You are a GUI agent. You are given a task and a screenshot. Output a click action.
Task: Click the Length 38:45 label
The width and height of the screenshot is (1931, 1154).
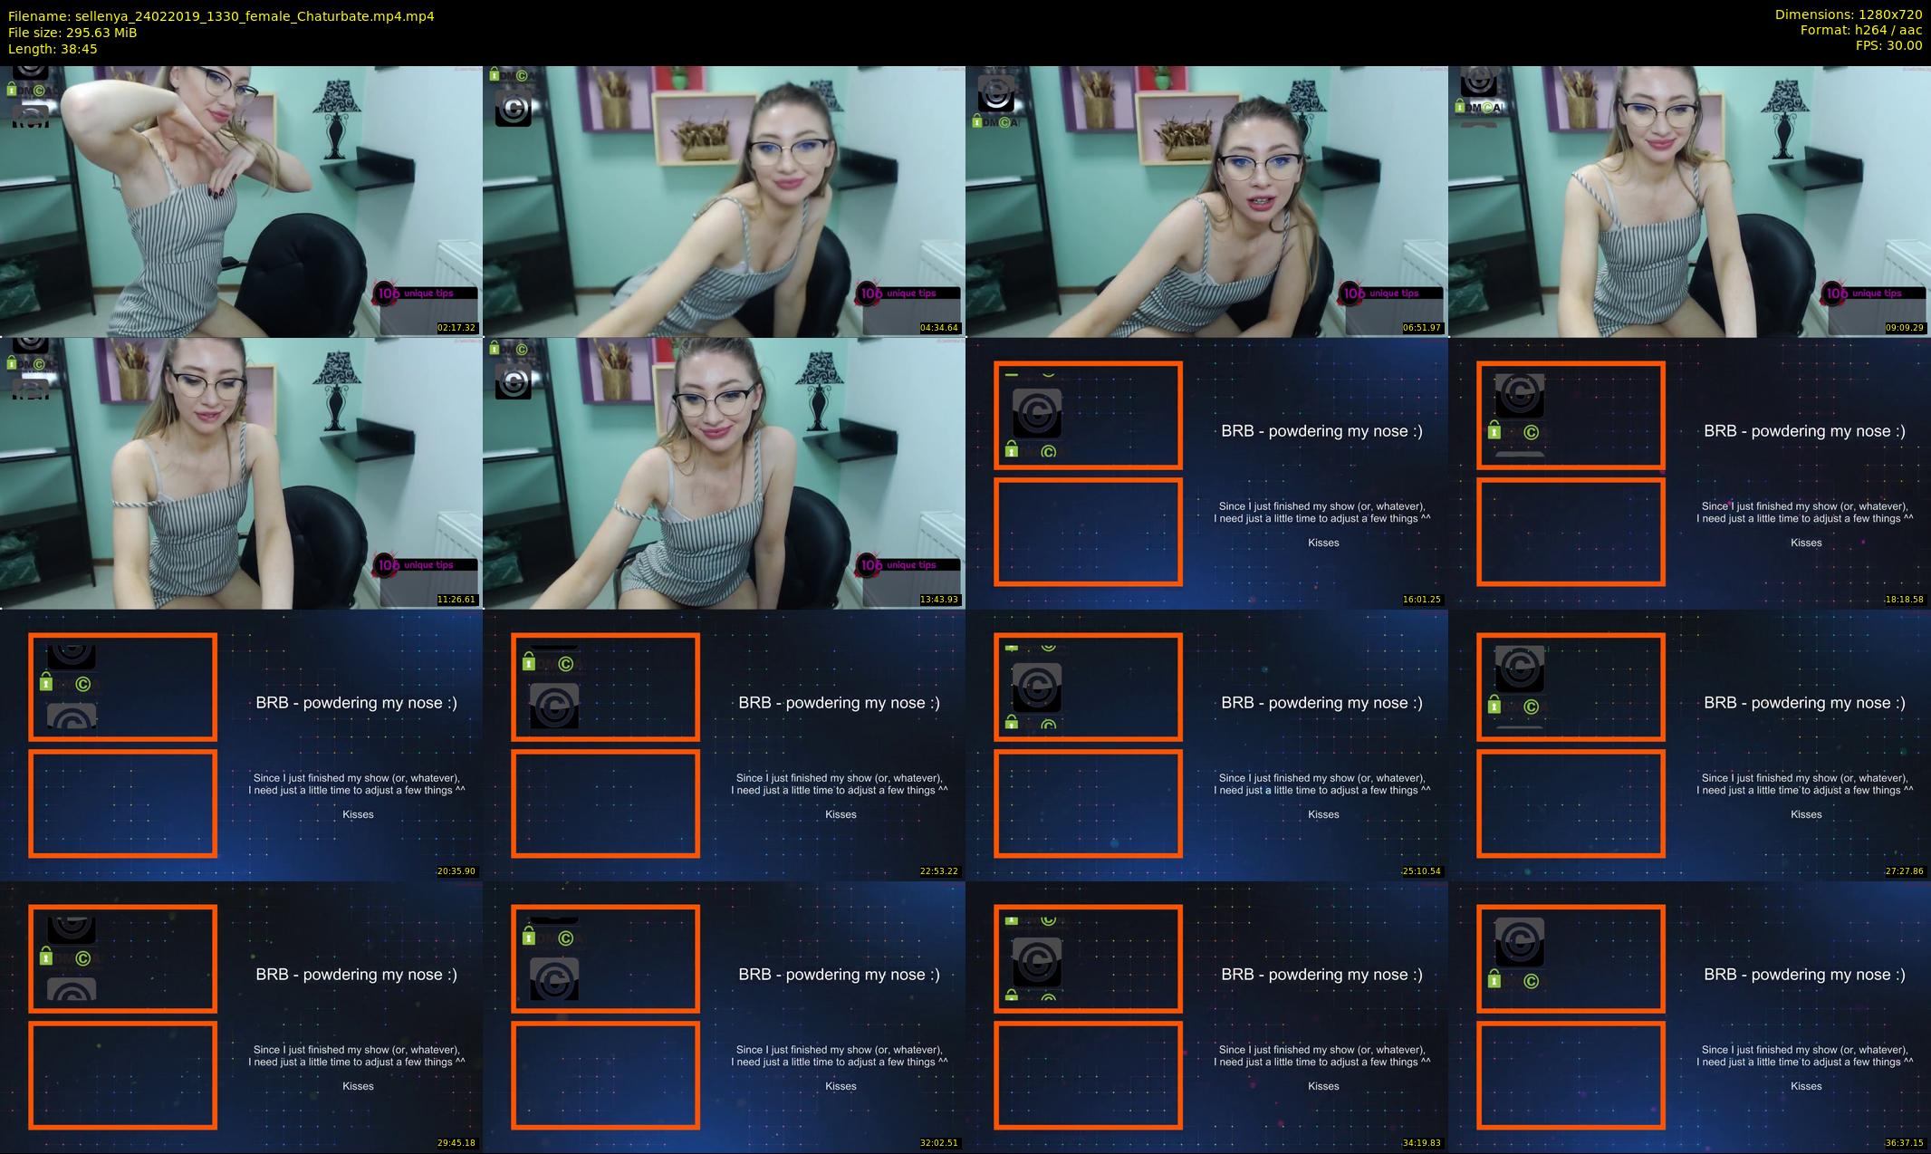coord(53,49)
